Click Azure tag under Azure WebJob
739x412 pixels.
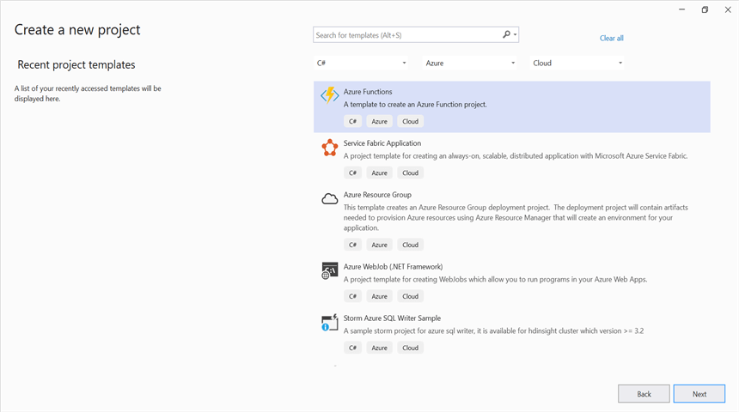(380, 296)
